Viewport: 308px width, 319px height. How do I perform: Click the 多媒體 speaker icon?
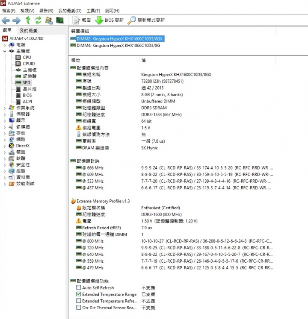click(11, 127)
